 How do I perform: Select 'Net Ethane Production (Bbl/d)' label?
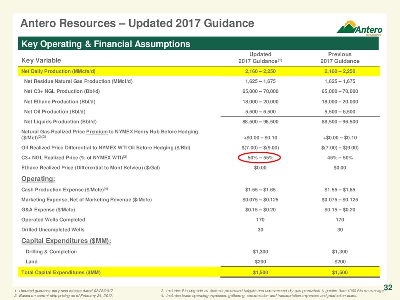pos(60,102)
